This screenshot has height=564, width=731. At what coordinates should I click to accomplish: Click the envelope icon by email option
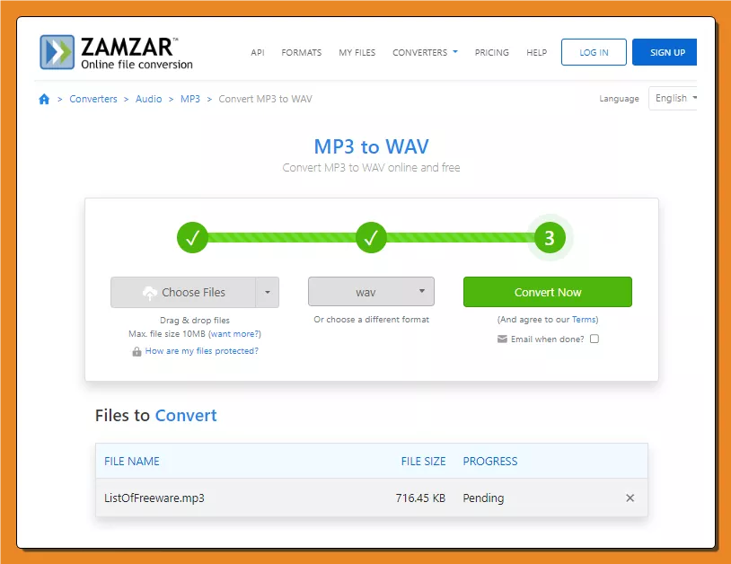(502, 339)
